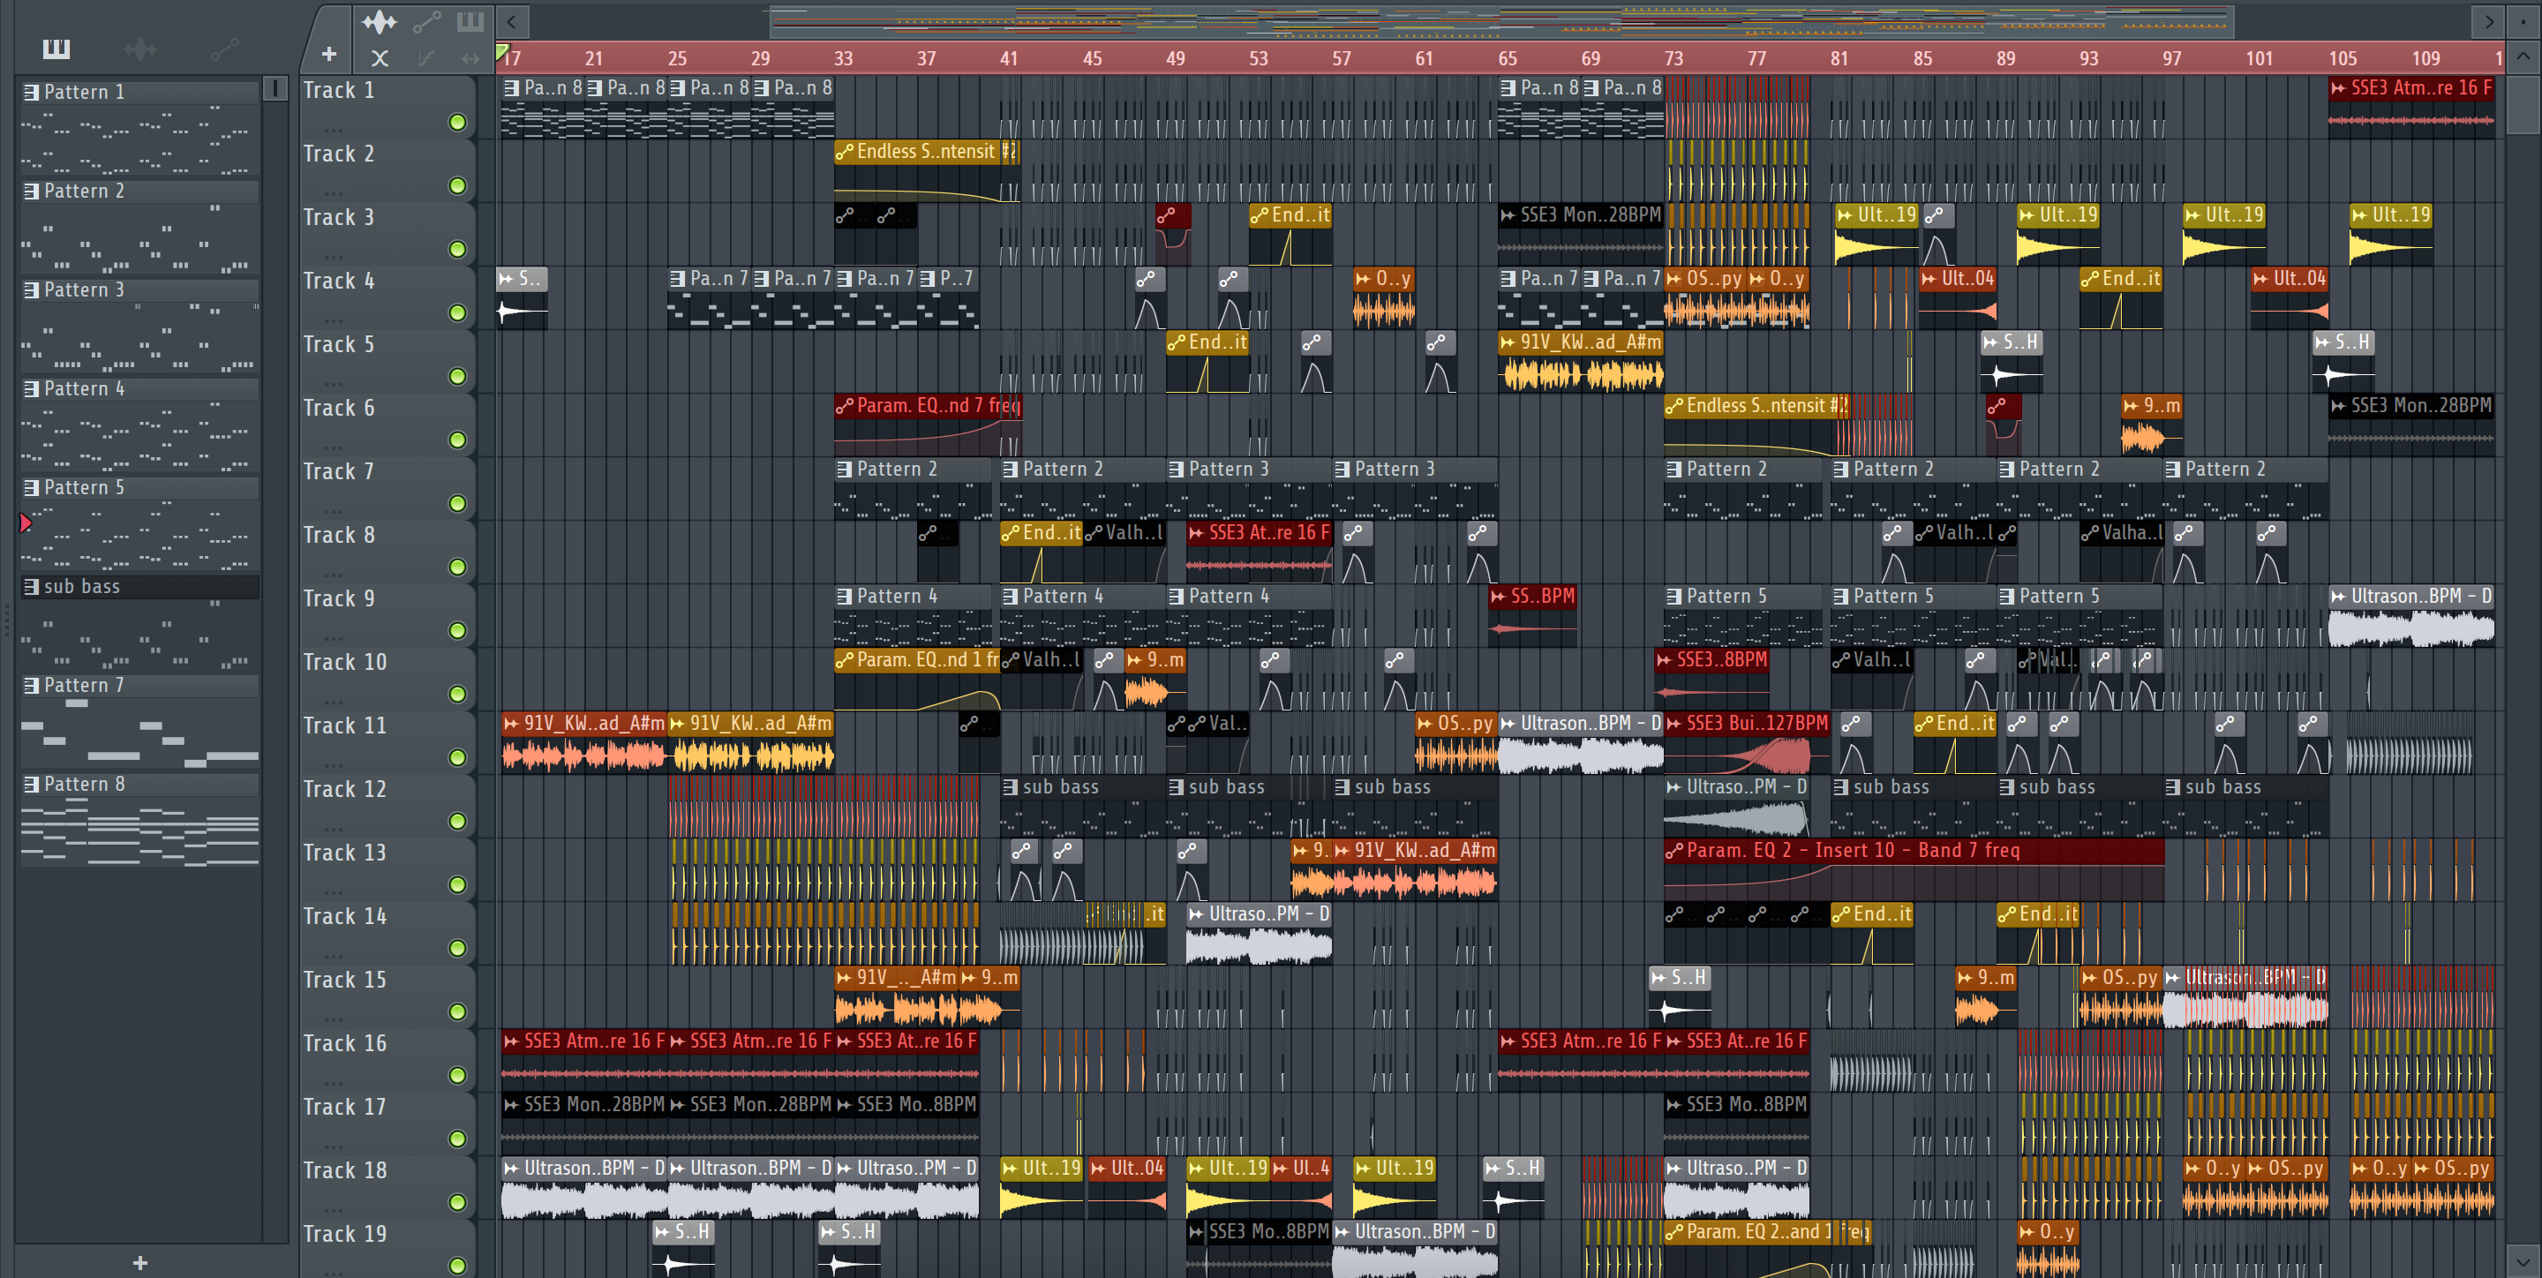Click the curve icon in playlist header

[426, 58]
